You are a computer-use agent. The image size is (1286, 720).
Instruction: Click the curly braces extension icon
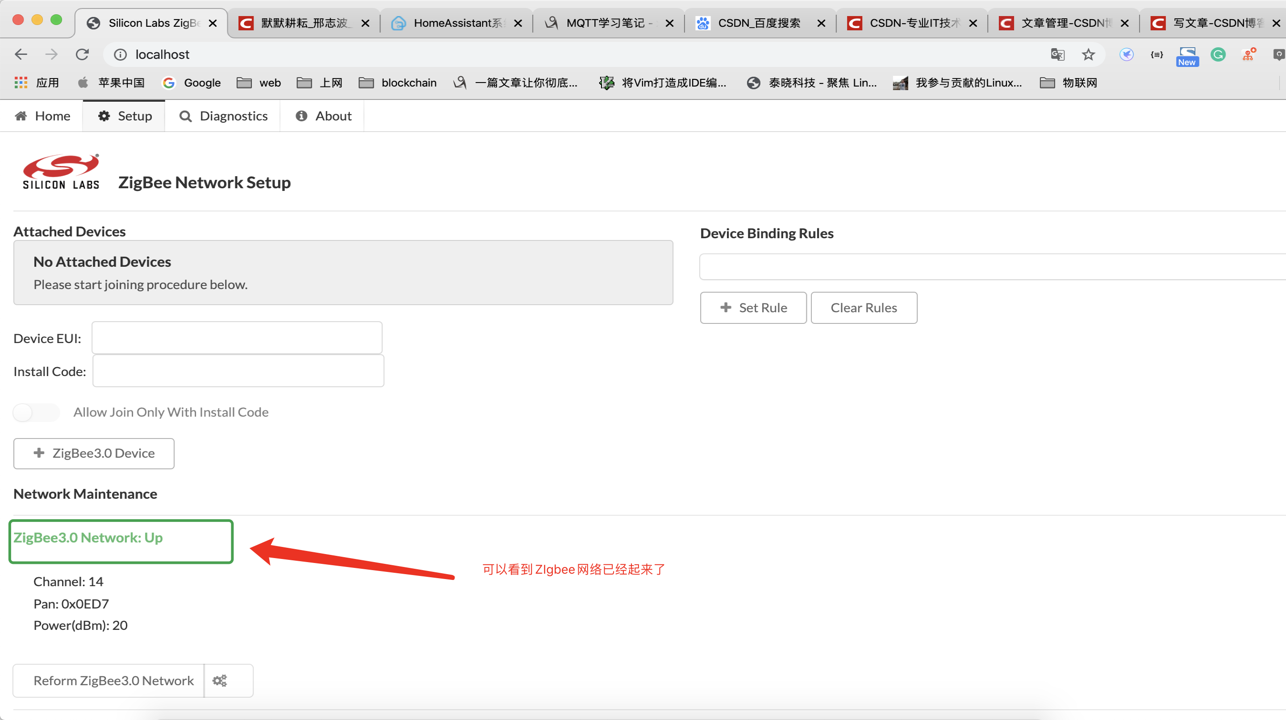click(x=1157, y=54)
